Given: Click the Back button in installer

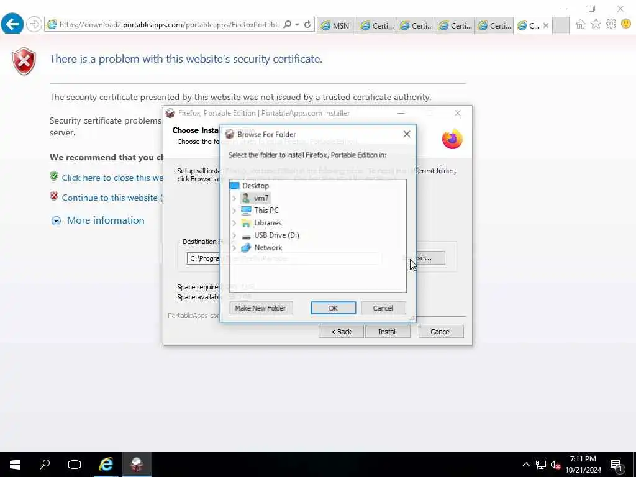Looking at the screenshot, I should tap(341, 332).
